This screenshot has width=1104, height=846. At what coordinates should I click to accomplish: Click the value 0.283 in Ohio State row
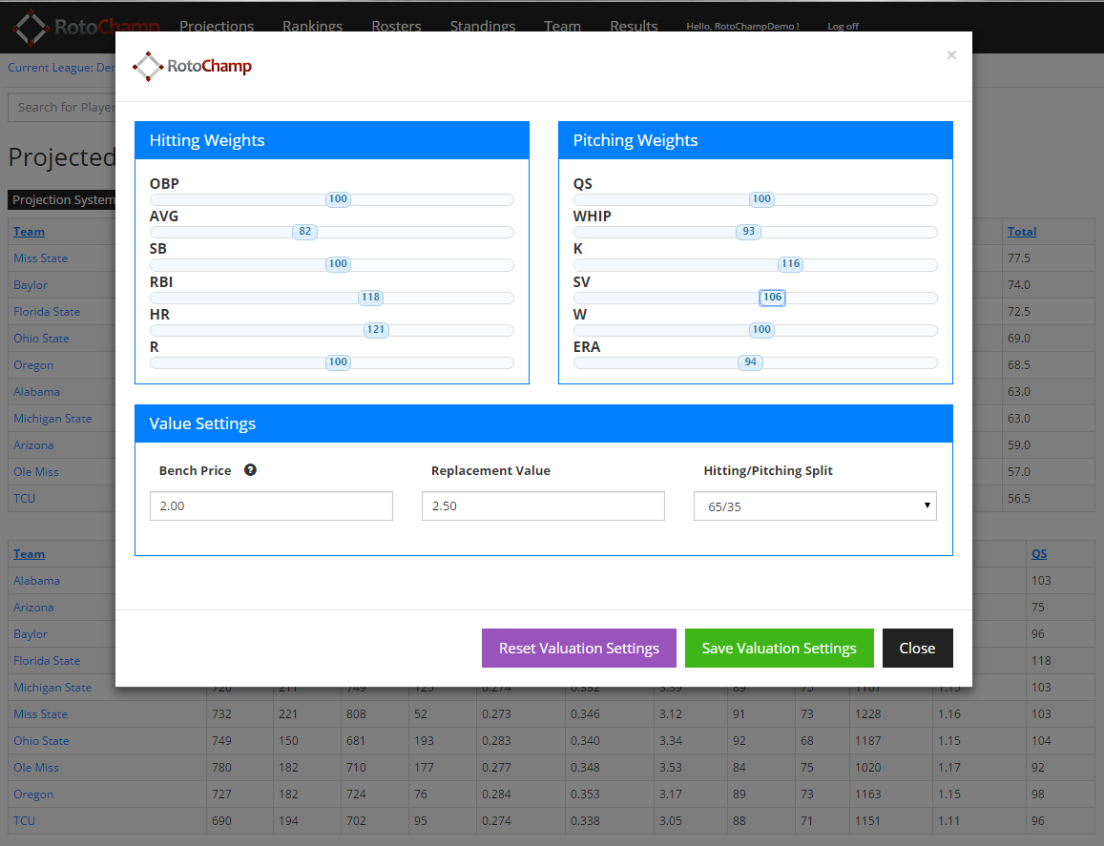(x=496, y=740)
